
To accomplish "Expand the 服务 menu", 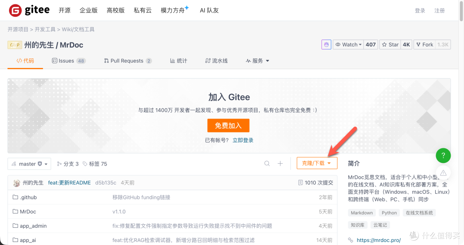I will (257, 61).
